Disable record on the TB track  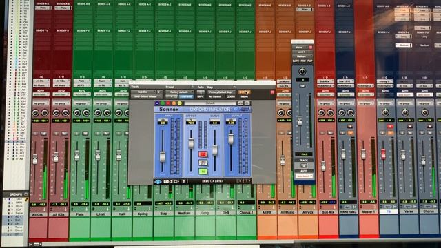(x=390, y=127)
